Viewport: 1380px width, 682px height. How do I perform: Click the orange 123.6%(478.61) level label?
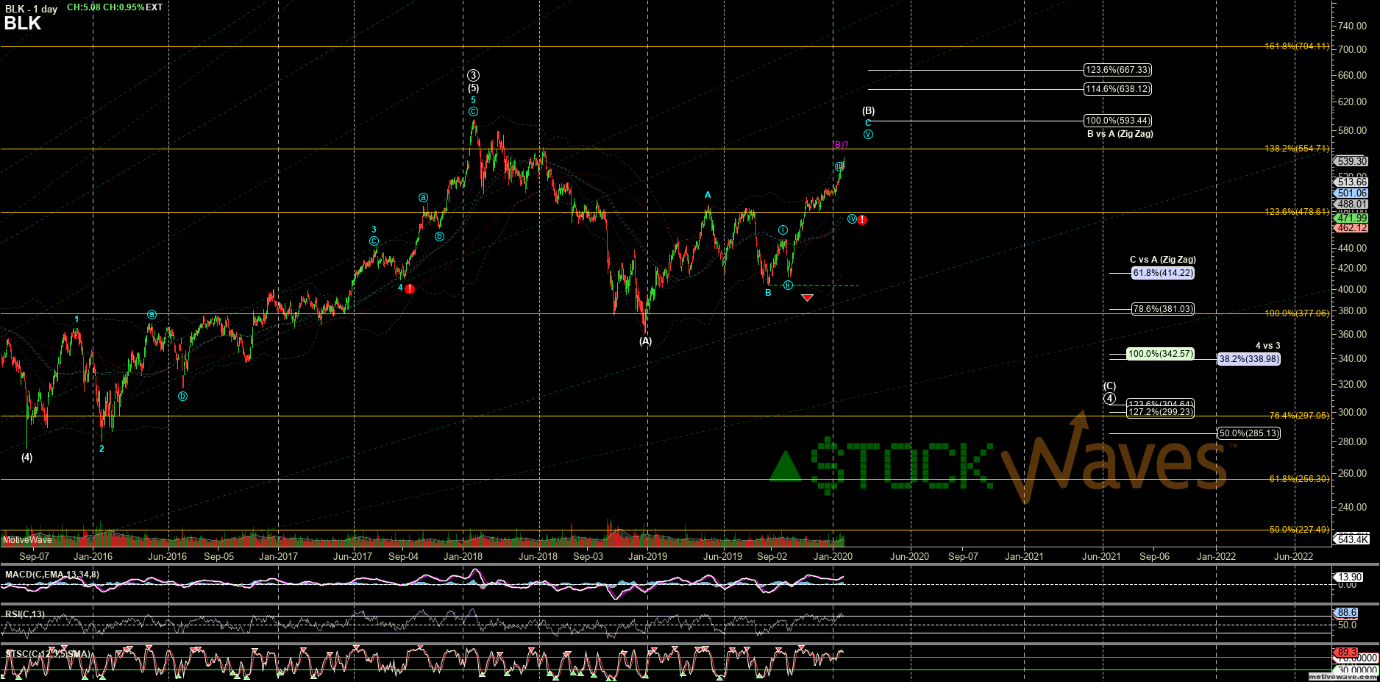click(1297, 212)
